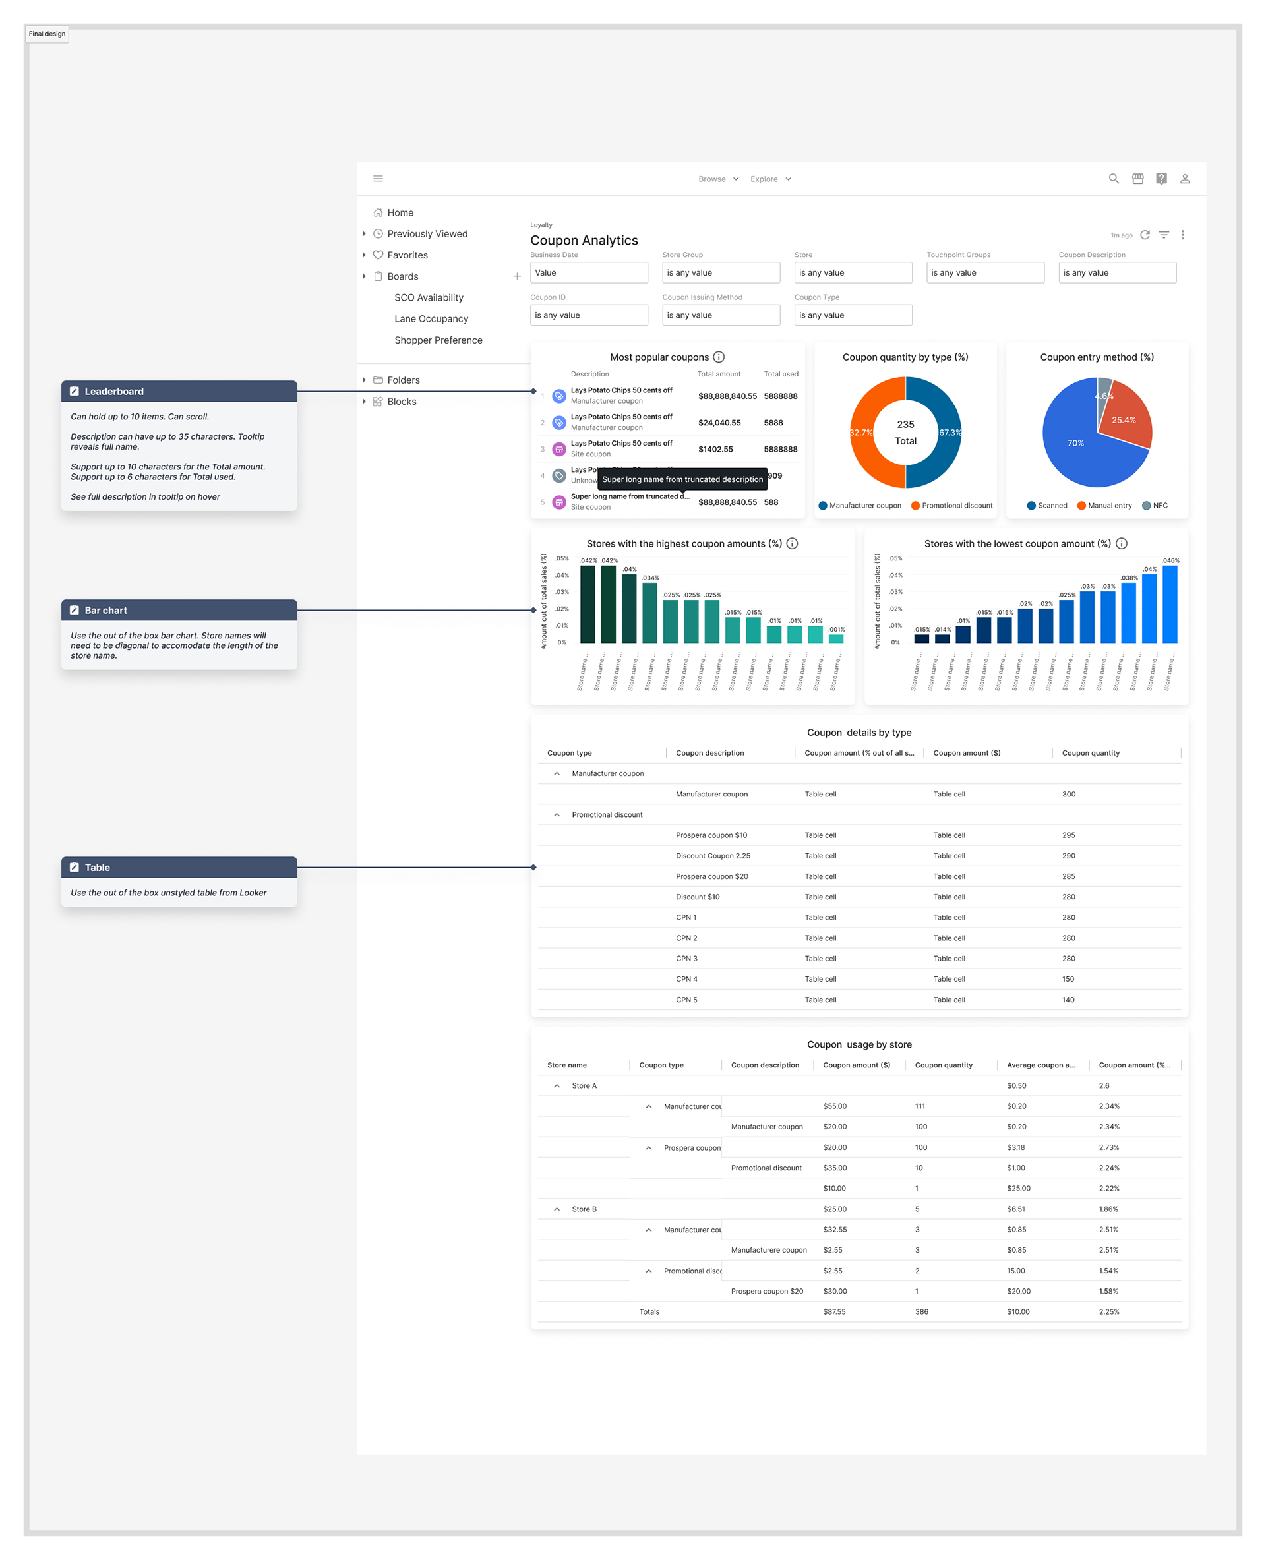Collapse the Store A row
The image size is (1266, 1560).
557,1085
